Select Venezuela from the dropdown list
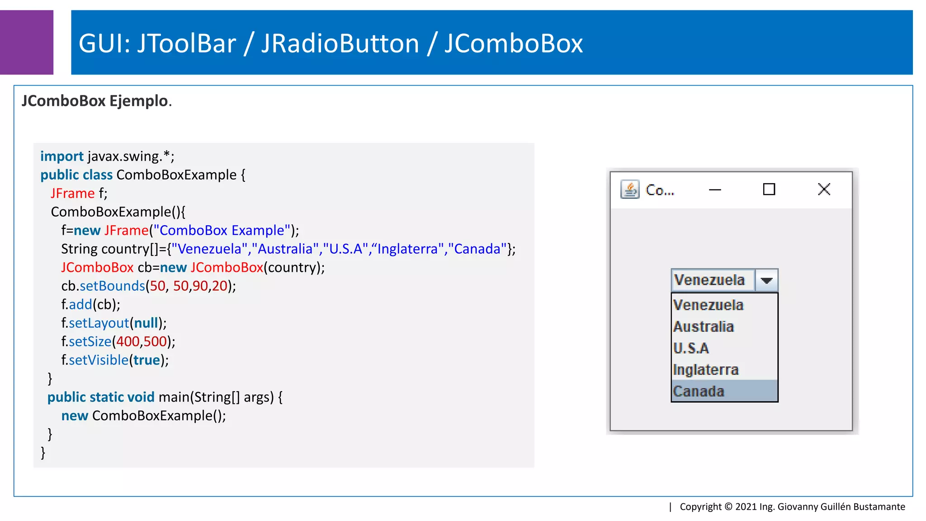This screenshot has height=521, width=926. 724,305
